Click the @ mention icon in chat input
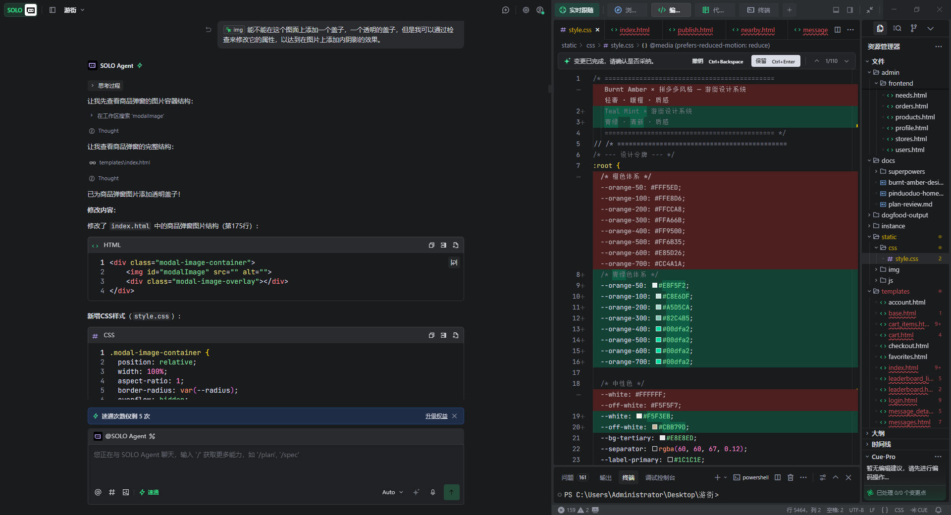Image resolution: width=951 pixels, height=515 pixels. click(x=98, y=492)
